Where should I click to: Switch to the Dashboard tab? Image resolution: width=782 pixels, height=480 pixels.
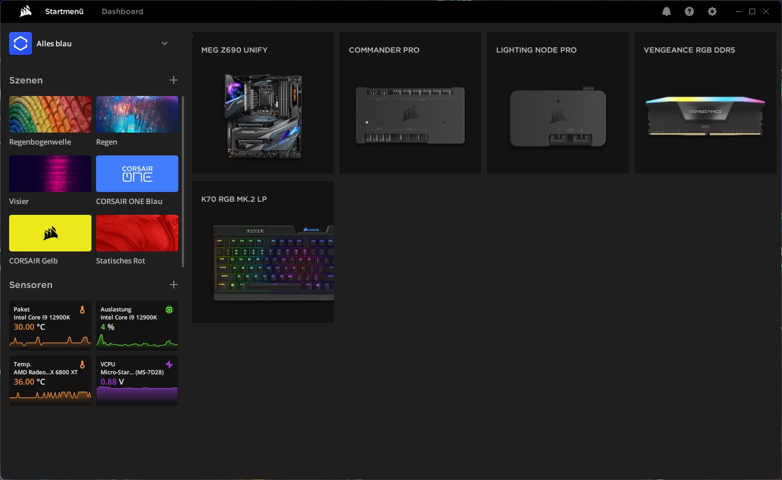pos(122,11)
